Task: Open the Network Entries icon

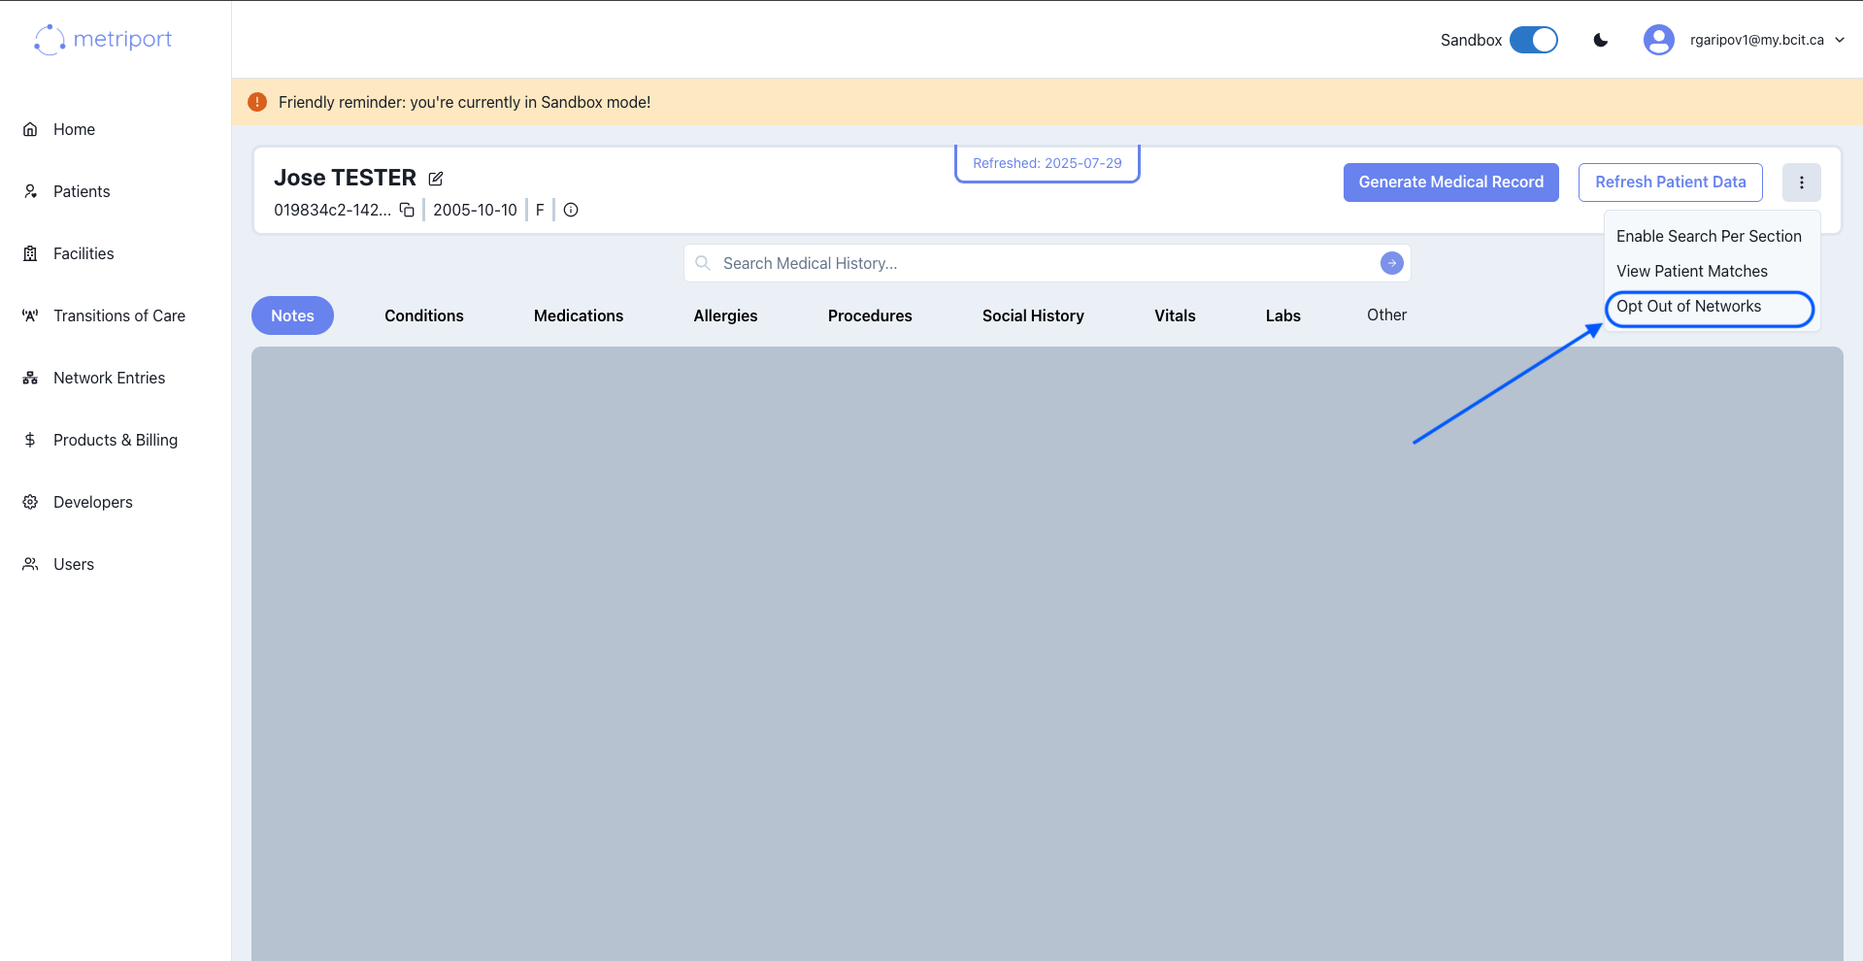Action: (x=30, y=377)
